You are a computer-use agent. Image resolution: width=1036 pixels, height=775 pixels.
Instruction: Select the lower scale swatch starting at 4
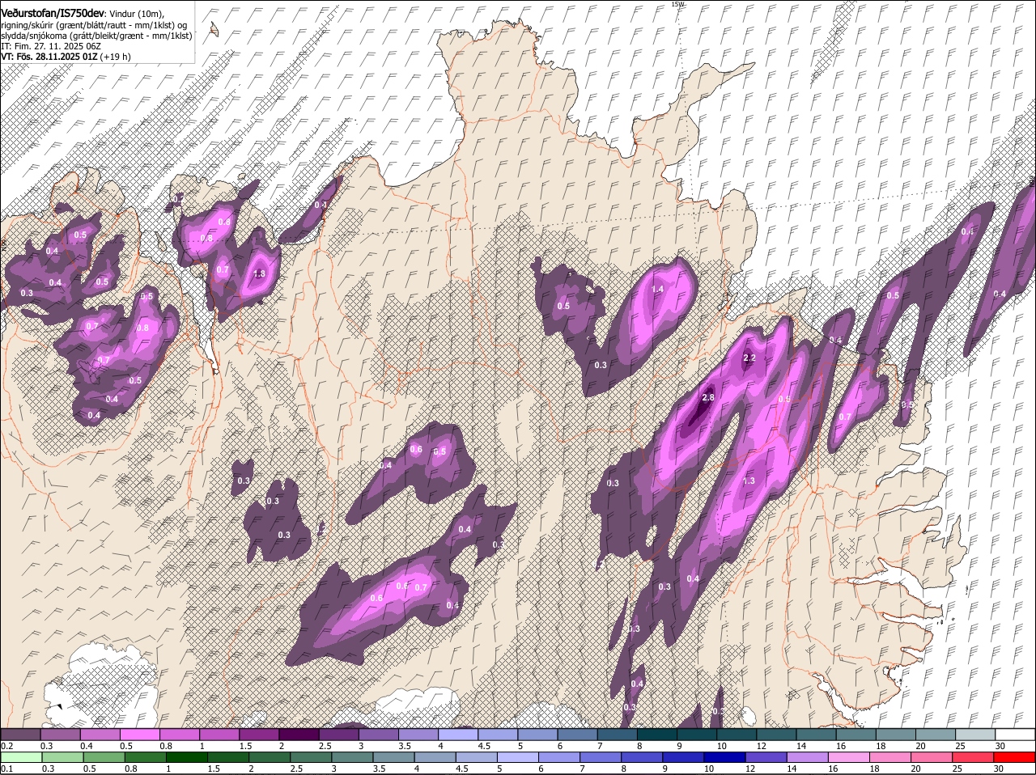click(435, 757)
